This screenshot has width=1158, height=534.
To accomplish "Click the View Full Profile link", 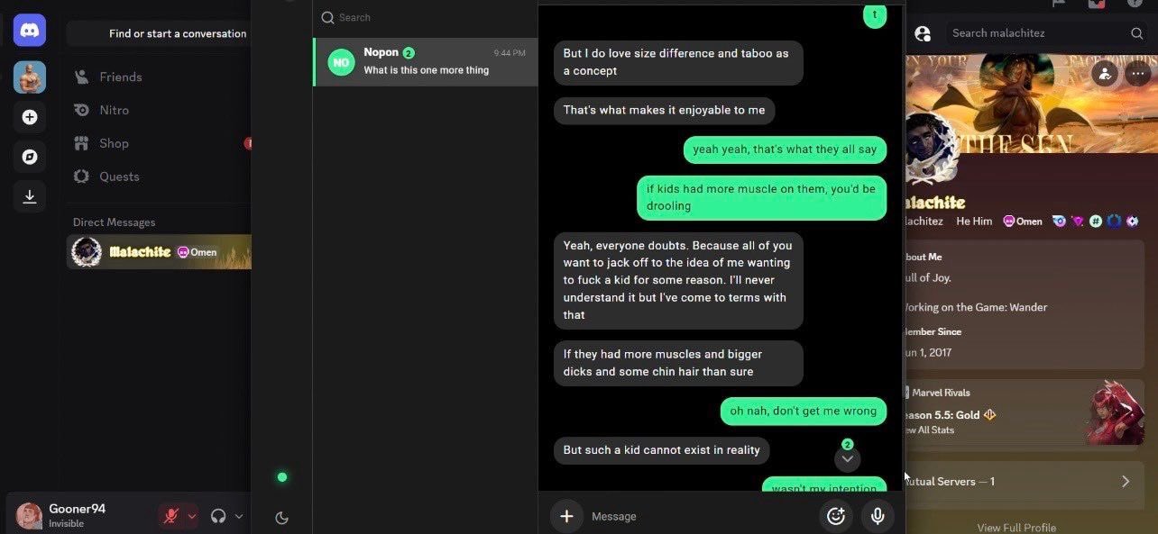I will coord(1016,528).
